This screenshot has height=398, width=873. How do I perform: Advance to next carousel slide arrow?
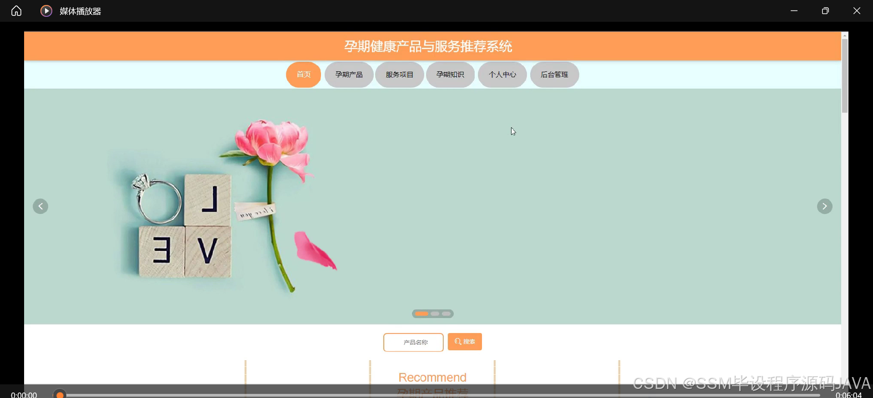[824, 206]
